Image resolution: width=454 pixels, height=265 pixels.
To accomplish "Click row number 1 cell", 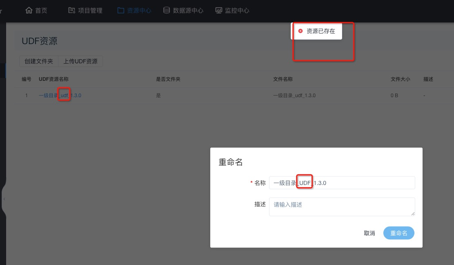I will [x=27, y=95].
